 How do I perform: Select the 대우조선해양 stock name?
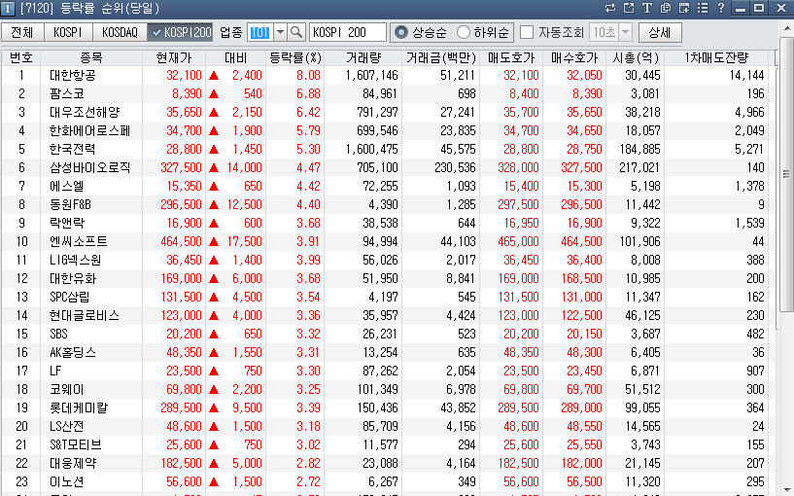click(85, 113)
